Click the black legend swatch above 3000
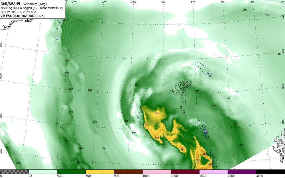 (270, 172)
